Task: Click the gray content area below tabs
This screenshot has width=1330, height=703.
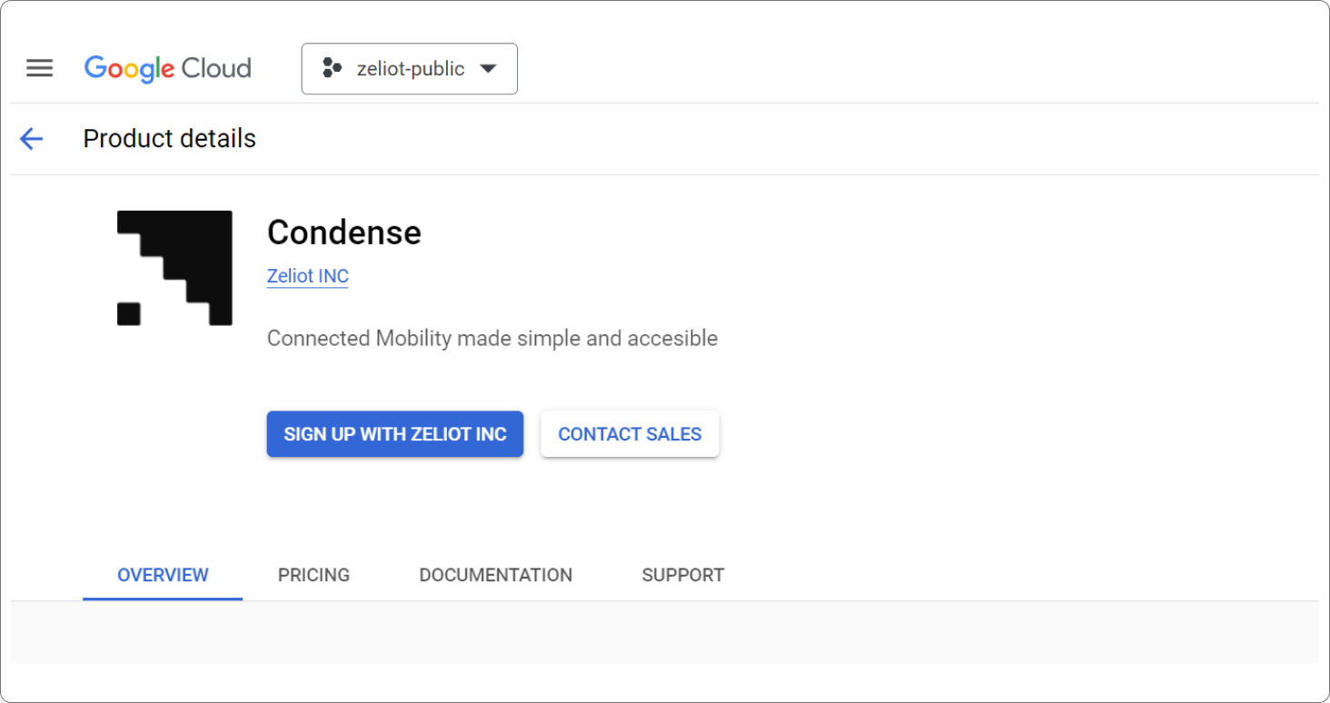Action: click(x=664, y=632)
